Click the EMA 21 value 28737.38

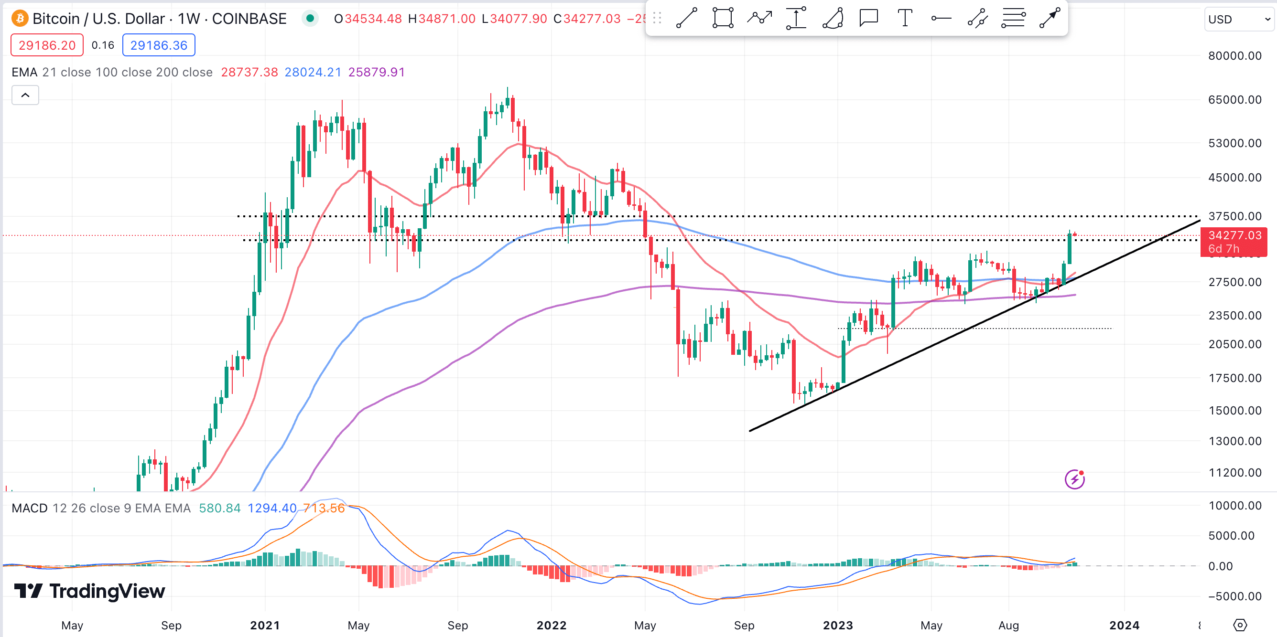tap(249, 72)
